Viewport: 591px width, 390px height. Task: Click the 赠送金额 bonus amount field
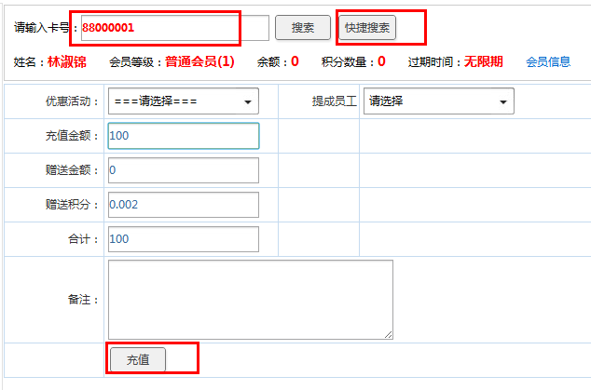(183, 170)
